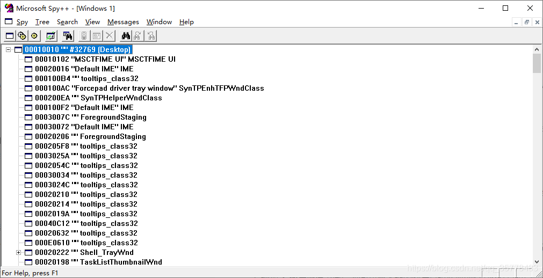The height and width of the screenshot is (278, 543).
Task: Click the Find Previous toolbar icon
Action: pos(151,35)
